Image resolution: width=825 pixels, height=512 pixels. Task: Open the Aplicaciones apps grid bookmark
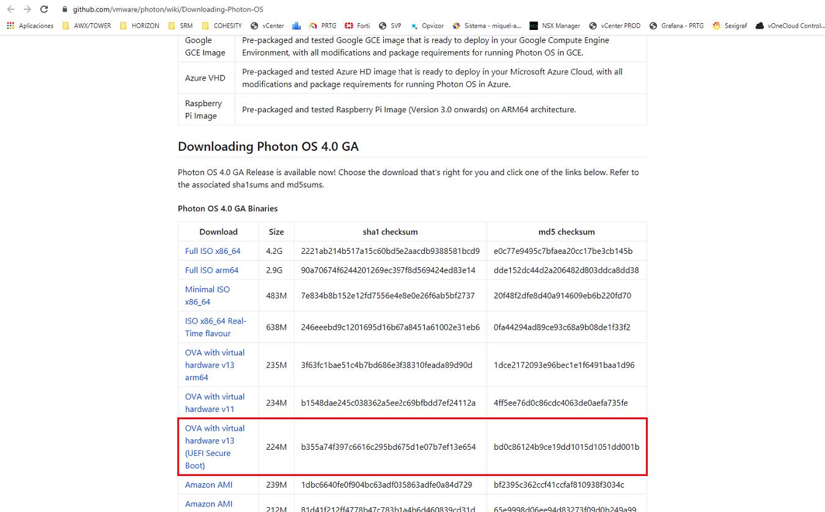[30, 26]
